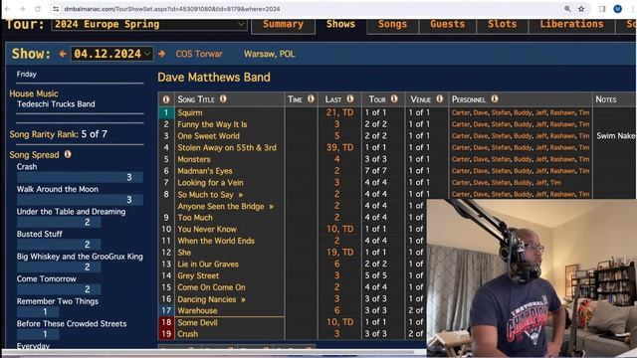Open the Tedeschi Trucks Band link
Screen dimensions: 637x358
[x=56, y=103]
